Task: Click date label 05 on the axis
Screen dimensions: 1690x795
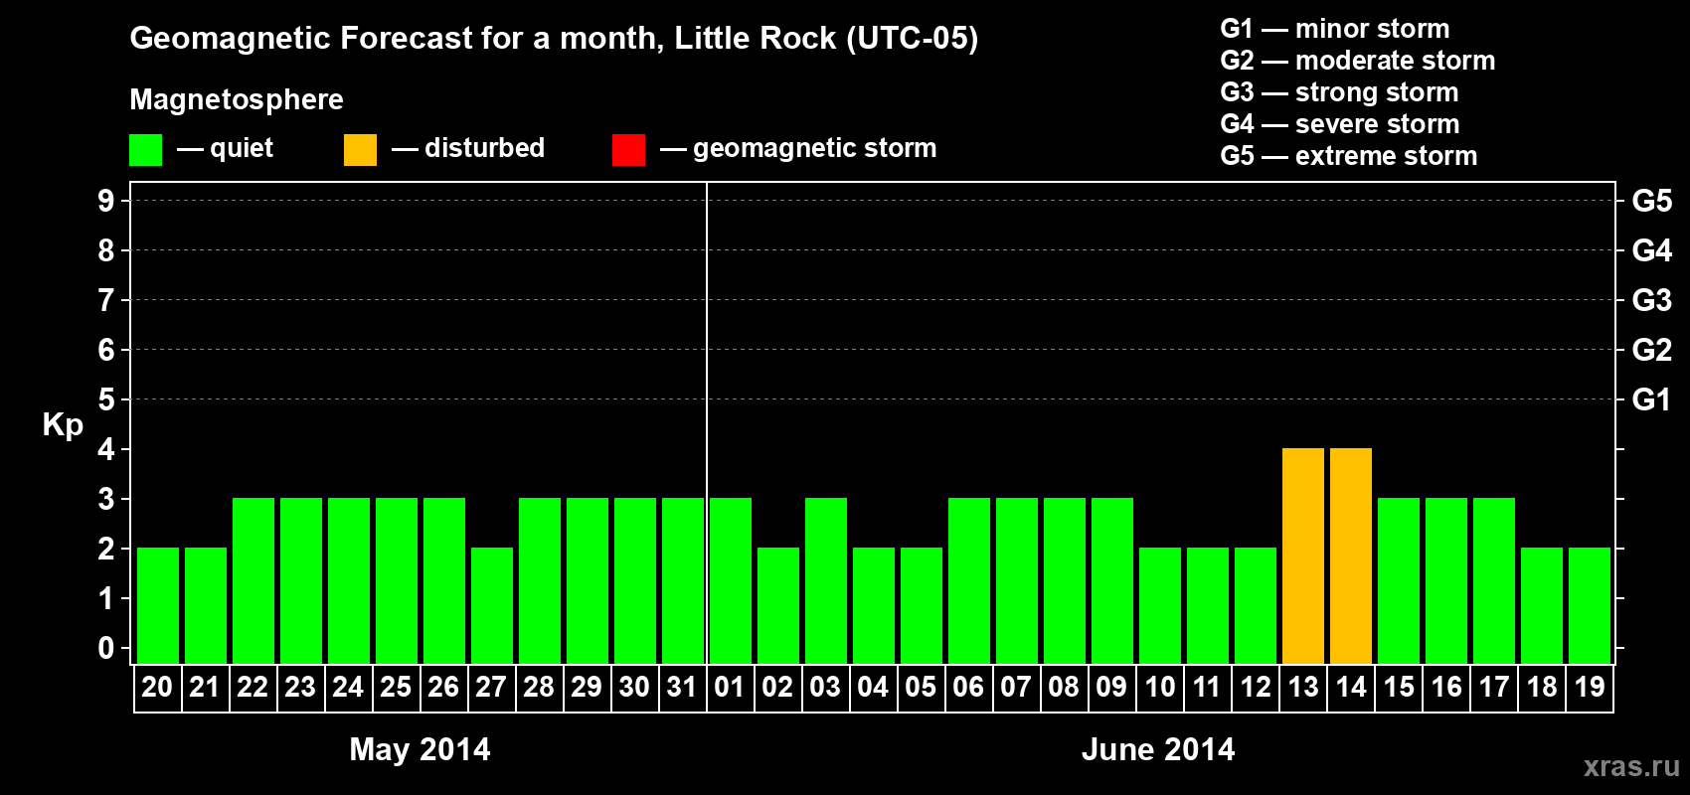Action: pos(921,687)
